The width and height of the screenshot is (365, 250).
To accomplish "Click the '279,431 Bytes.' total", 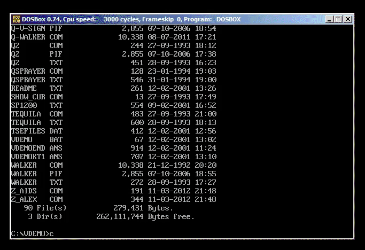I will click(x=143, y=208).
